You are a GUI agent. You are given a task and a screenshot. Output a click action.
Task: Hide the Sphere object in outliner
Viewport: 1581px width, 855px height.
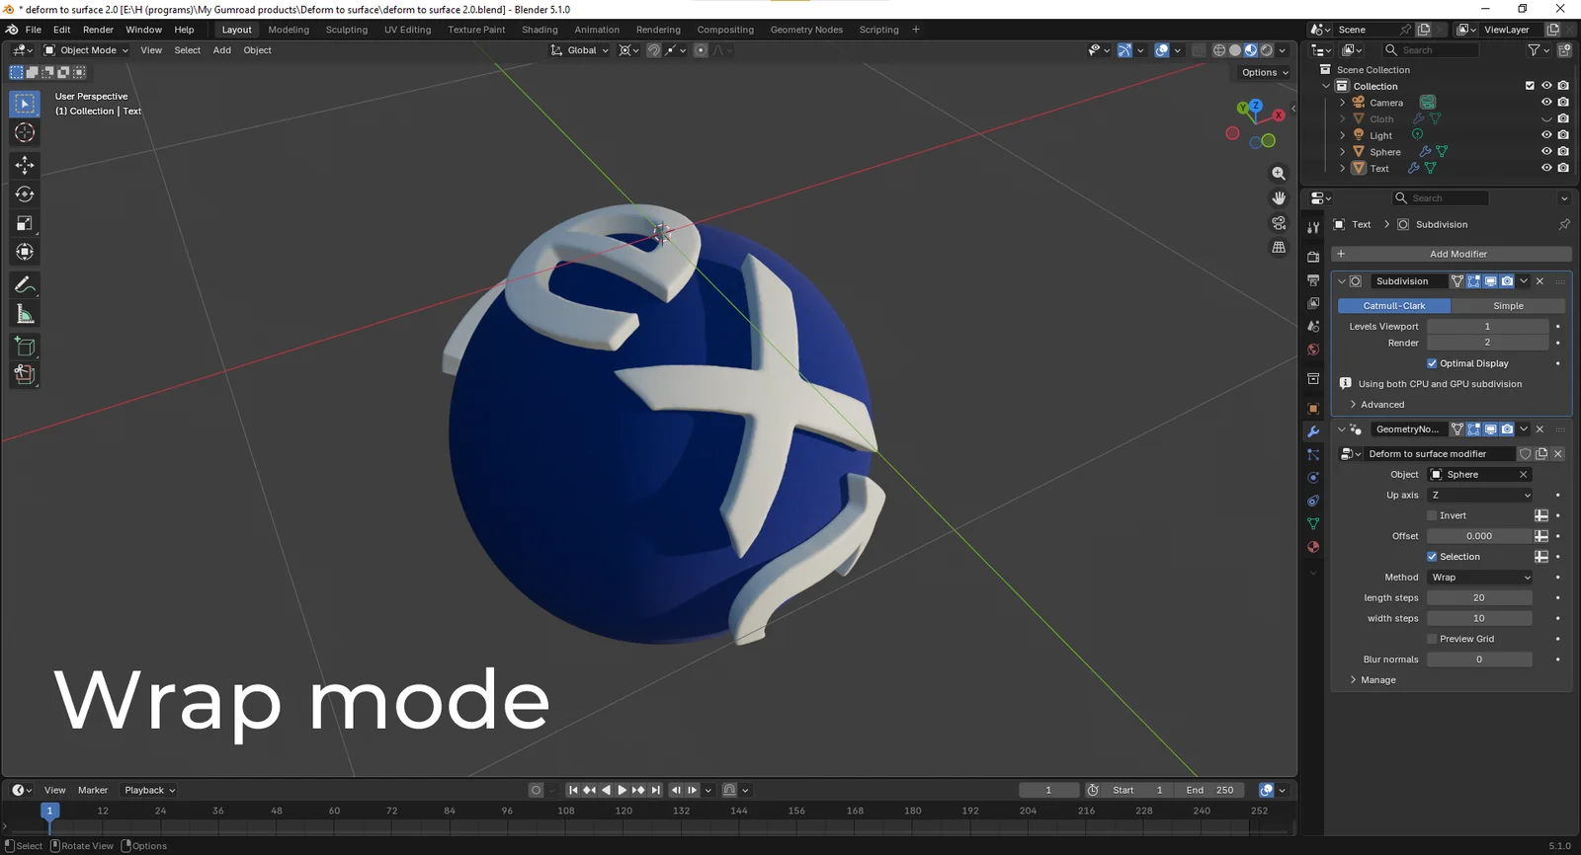tap(1546, 151)
